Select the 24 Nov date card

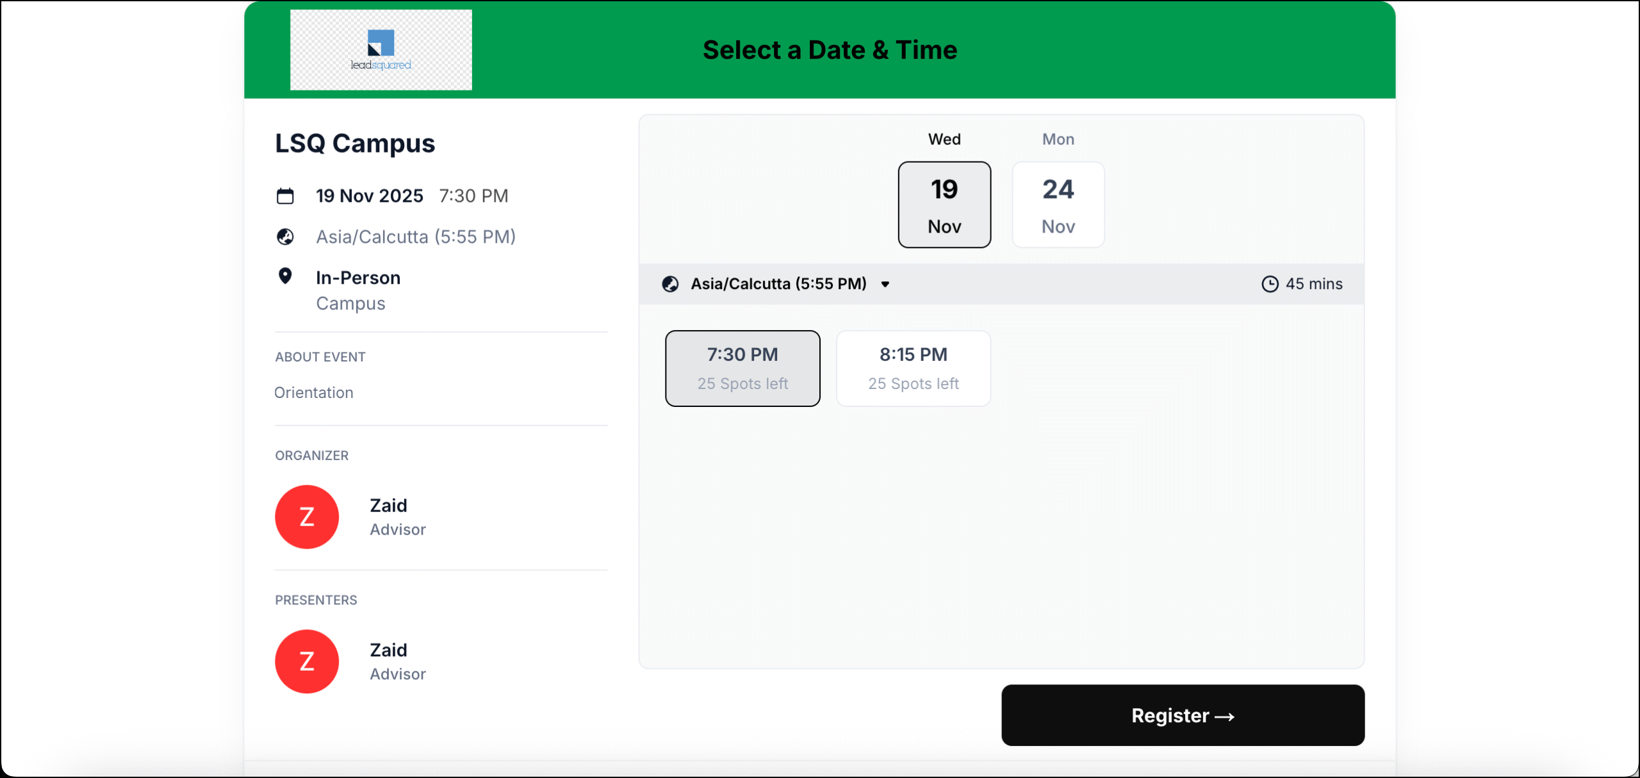pyautogui.click(x=1058, y=204)
